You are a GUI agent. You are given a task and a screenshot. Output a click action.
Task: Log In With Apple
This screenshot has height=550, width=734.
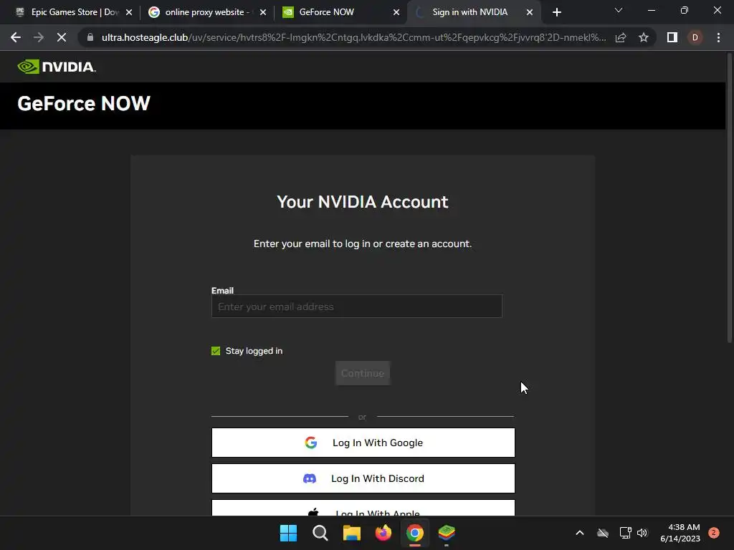(x=363, y=508)
